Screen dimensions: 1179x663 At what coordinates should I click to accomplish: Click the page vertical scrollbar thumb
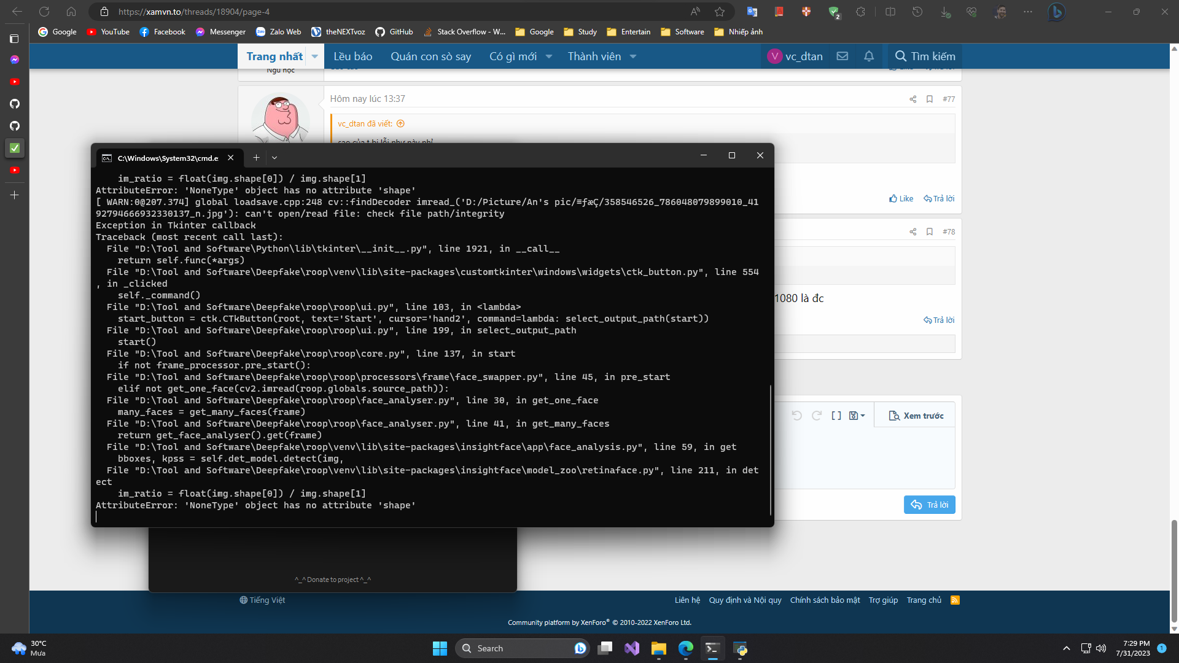[x=1174, y=571]
